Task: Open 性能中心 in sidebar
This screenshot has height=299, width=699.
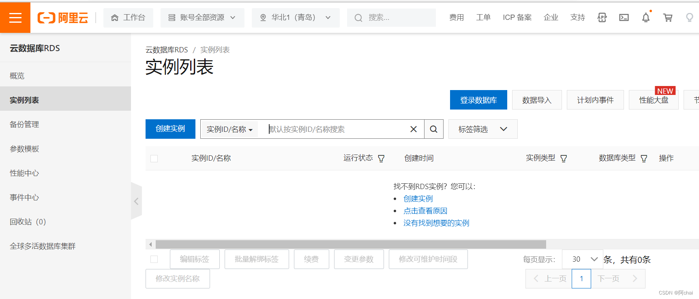Action: click(65, 173)
